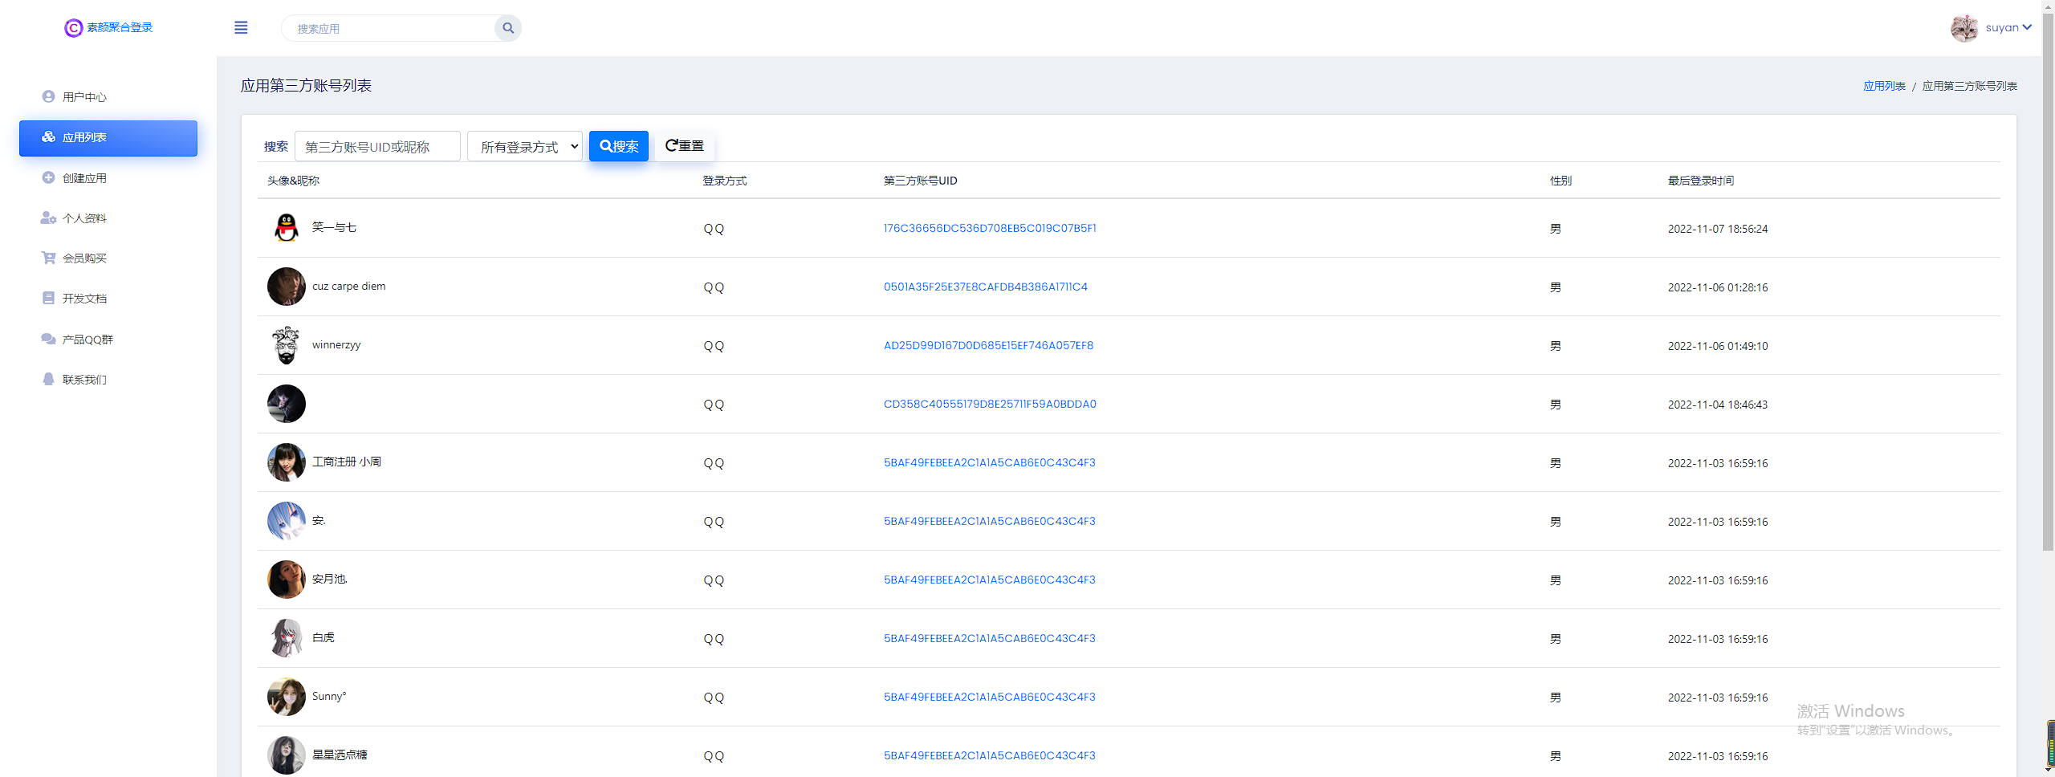Go to 会员购买 in the sidebar
Viewport: 2055px width, 777px height.
84,258
